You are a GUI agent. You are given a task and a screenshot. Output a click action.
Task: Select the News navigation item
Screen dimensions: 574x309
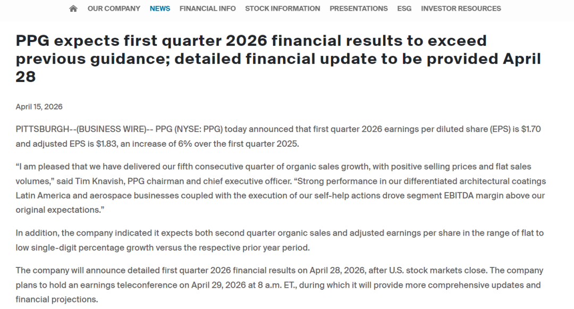[160, 9]
